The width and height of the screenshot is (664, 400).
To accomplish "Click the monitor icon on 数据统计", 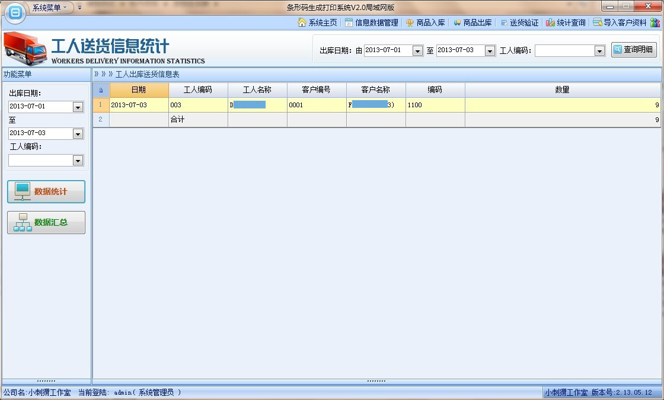I will point(23,191).
